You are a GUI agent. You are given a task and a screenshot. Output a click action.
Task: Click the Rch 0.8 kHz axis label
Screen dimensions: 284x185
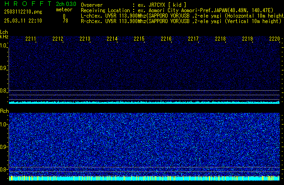coord(3,169)
